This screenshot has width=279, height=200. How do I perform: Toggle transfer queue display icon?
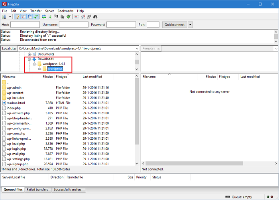(36, 17)
